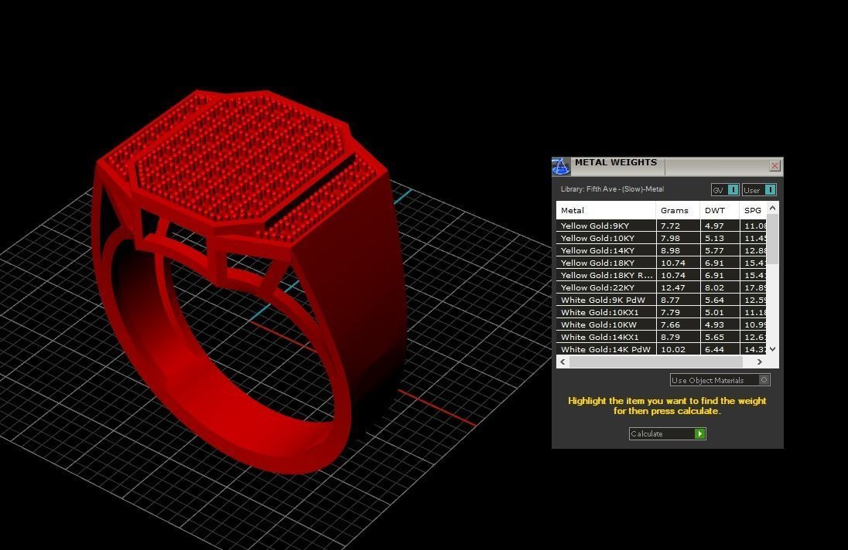Screen dimensions: 848x550
Task: Click the green play arrow on Calculate
Action: 699,433
